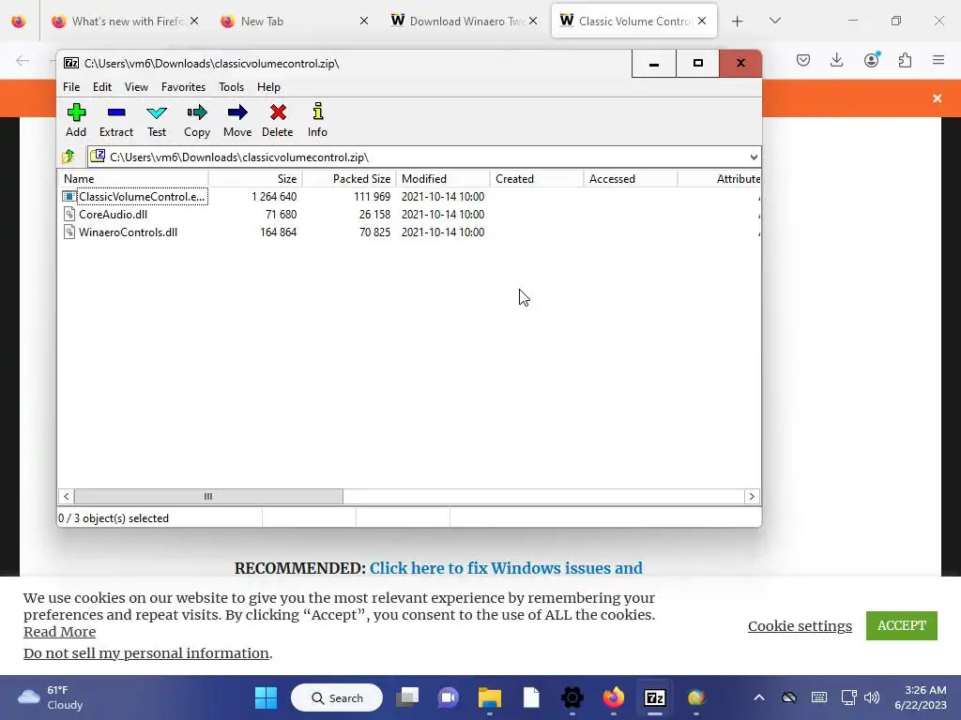961x720 pixels.
Task: Click the Copy toolbar icon
Action: [x=197, y=120]
